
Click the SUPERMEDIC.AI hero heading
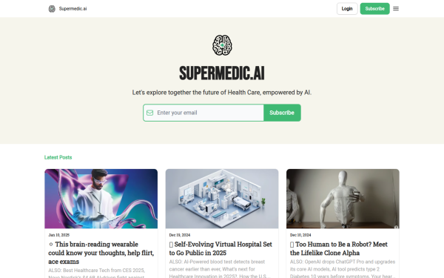point(222,73)
